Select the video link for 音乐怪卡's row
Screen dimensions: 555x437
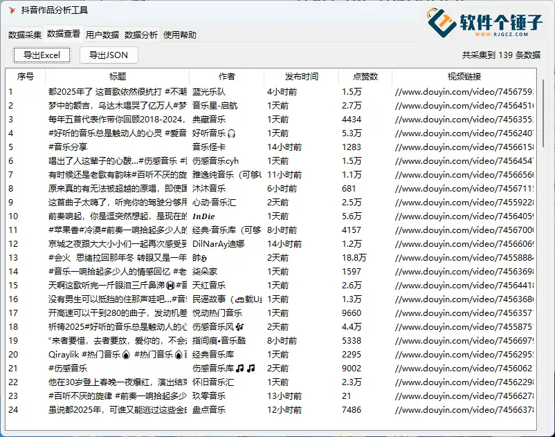pos(464,147)
